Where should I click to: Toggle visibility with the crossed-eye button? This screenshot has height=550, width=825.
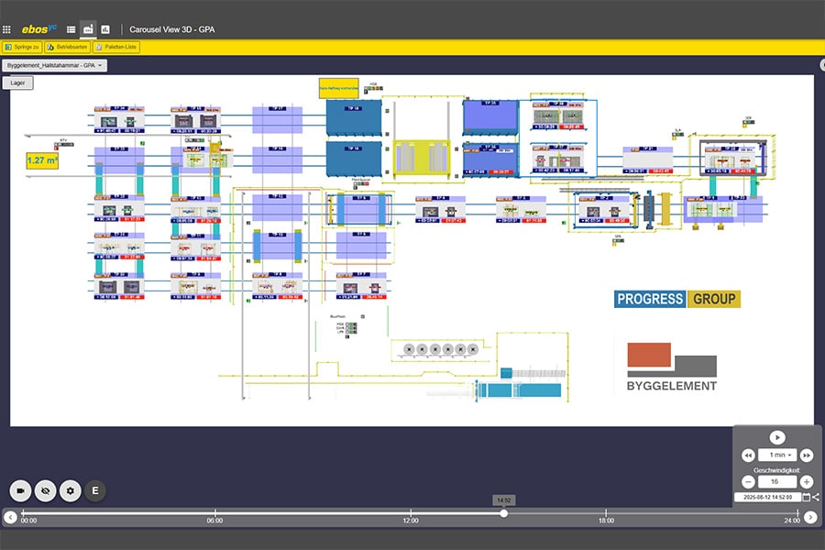click(45, 490)
